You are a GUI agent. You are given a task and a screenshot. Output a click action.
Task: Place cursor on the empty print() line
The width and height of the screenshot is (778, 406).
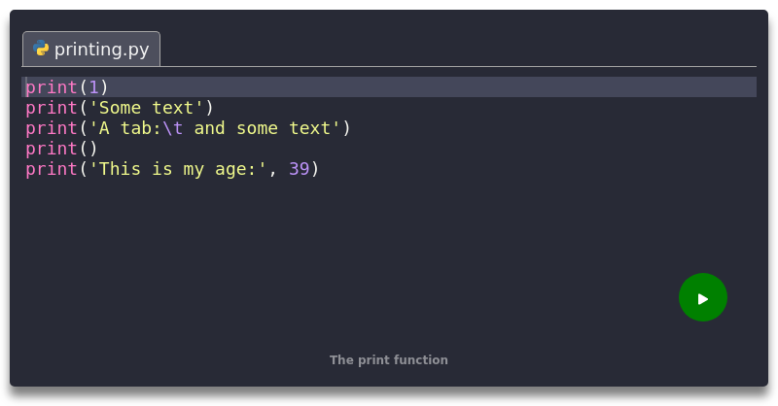(62, 149)
